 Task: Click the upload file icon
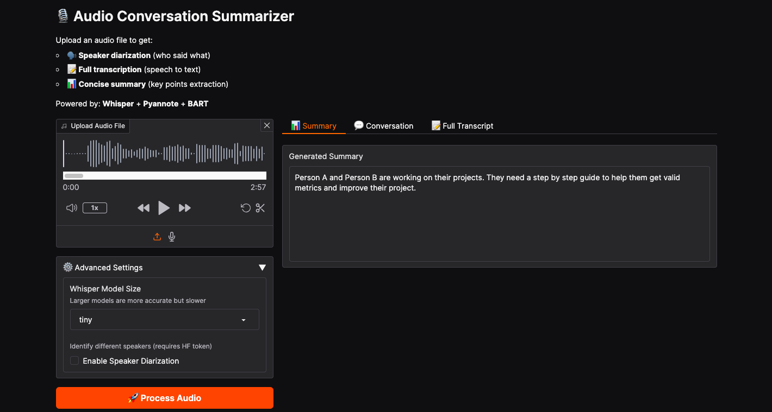[x=157, y=237]
